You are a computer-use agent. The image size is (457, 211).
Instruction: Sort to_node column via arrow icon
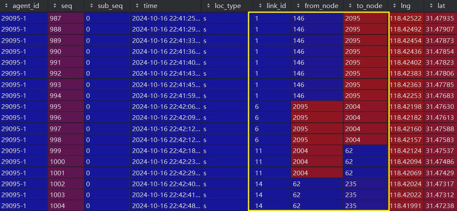(x=350, y=6)
